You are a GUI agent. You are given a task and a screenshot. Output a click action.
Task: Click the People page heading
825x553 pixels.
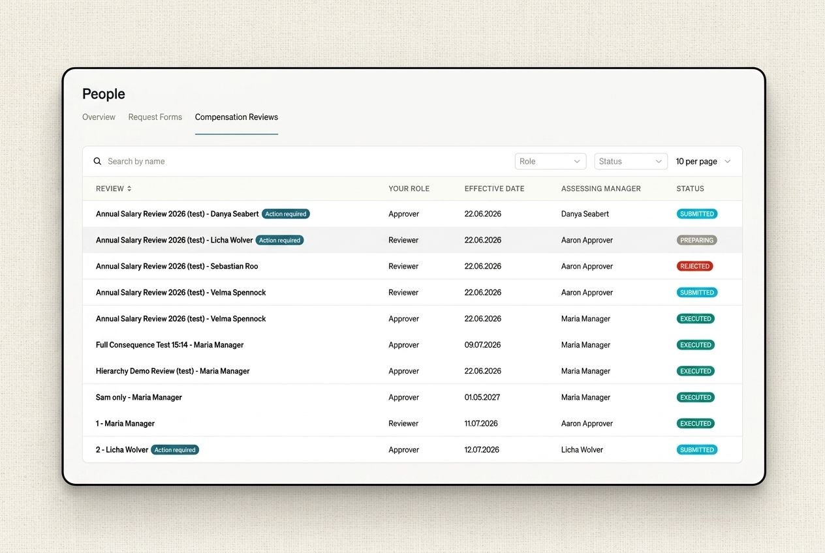click(x=104, y=94)
